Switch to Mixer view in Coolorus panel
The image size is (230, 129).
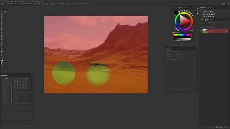[x=178, y=33]
